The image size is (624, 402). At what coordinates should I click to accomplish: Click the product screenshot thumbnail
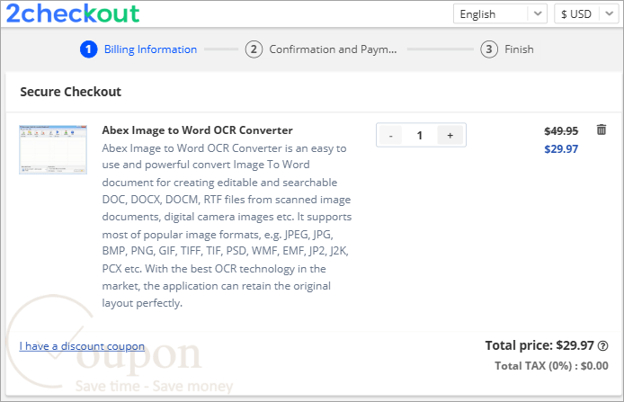pos(53,149)
